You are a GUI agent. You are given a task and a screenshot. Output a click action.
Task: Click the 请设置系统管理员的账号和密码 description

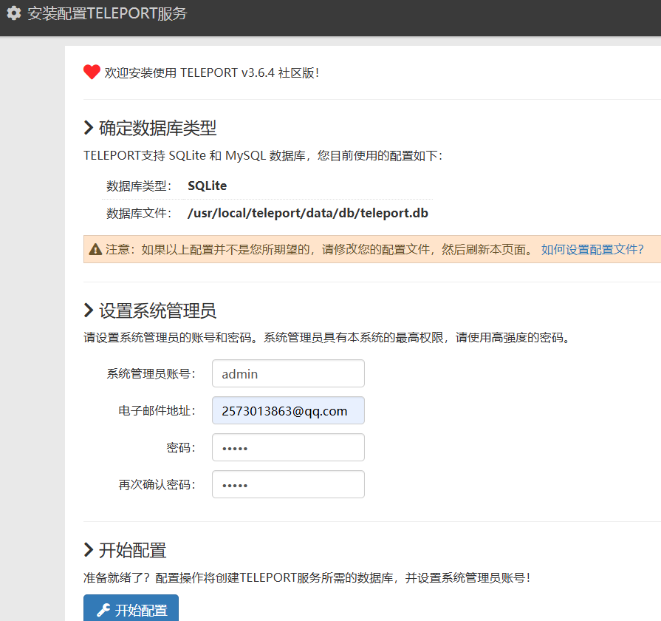pos(328,338)
